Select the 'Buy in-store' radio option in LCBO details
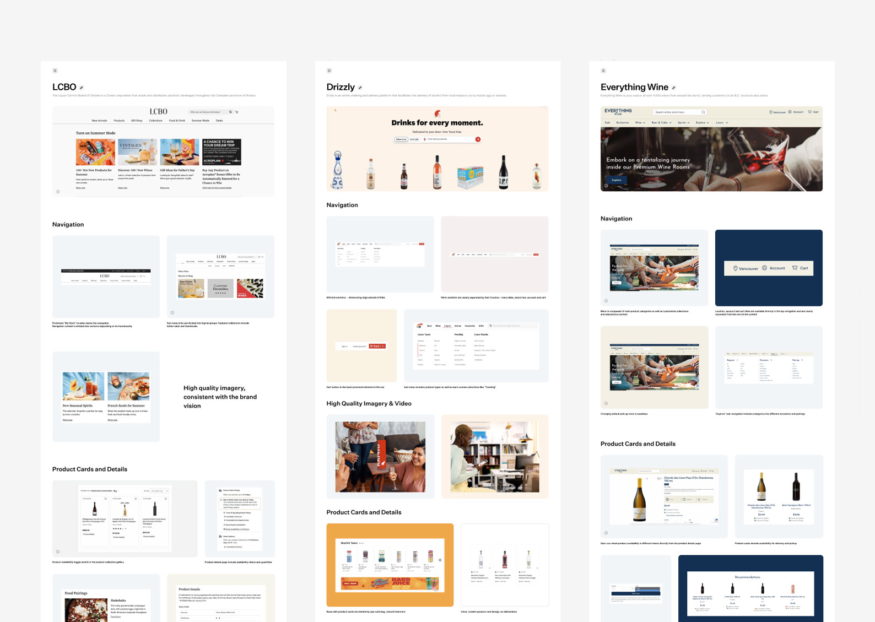The height and width of the screenshot is (622, 875). 222,500
